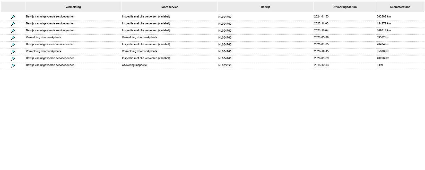425x170 pixels.
Task: Click the 202502 km mileage cell
Action: click(x=384, y=16)
